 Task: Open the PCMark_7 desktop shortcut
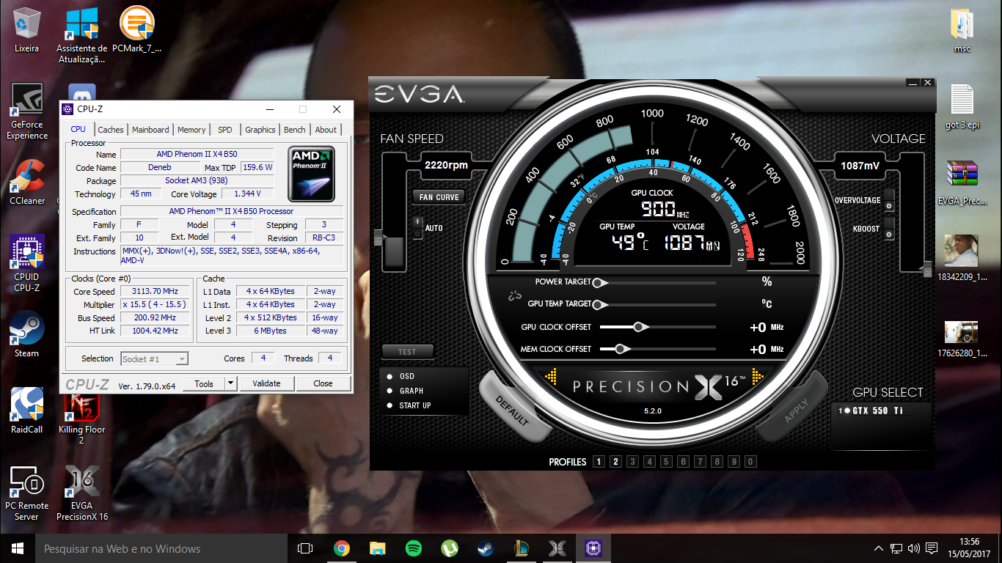point(136,31)
